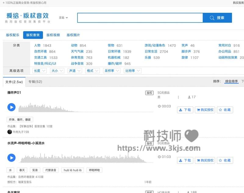Click the 代替录音 tag
The image size is (244, 193).
pos(51,170)
